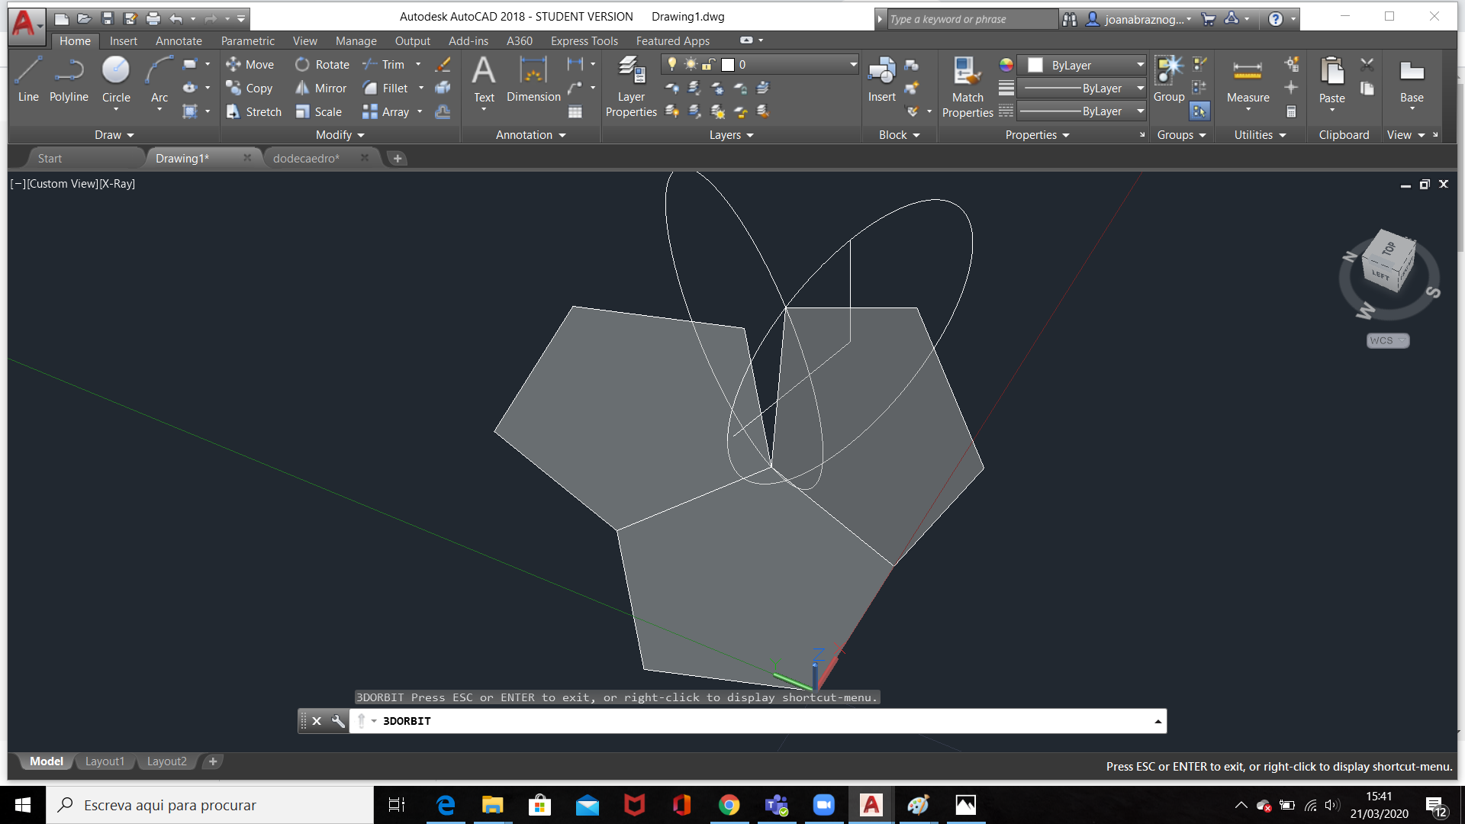Select the Polyline tool
1465x824 pixels.
tap(69, 79)
